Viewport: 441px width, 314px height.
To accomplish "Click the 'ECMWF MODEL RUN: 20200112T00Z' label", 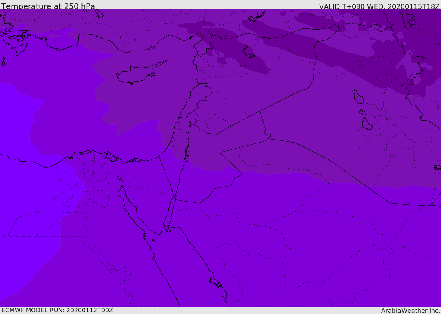I will pyautogui.click(x=57, y=310).
